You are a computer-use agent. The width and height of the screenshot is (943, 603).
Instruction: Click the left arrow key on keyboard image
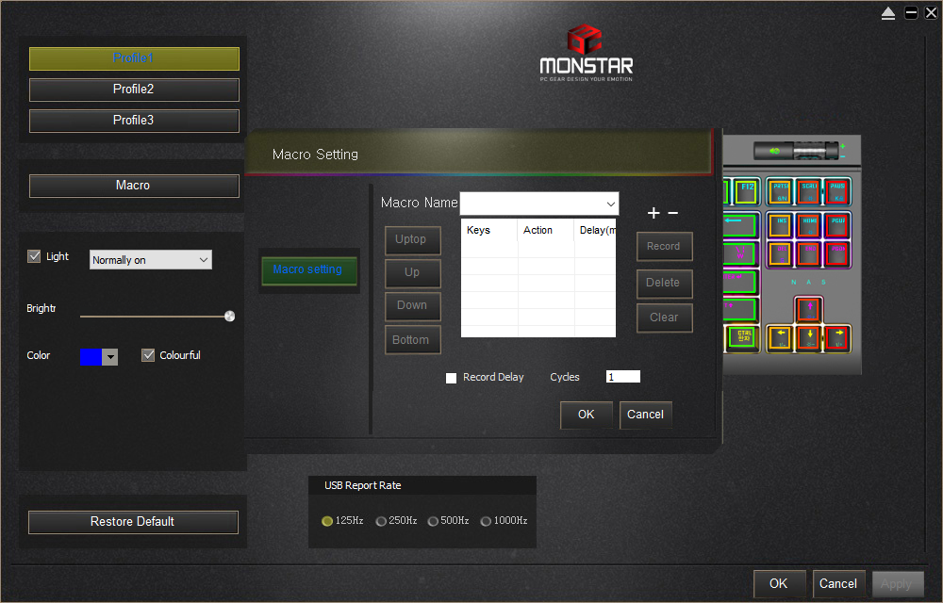click(780, 338)
